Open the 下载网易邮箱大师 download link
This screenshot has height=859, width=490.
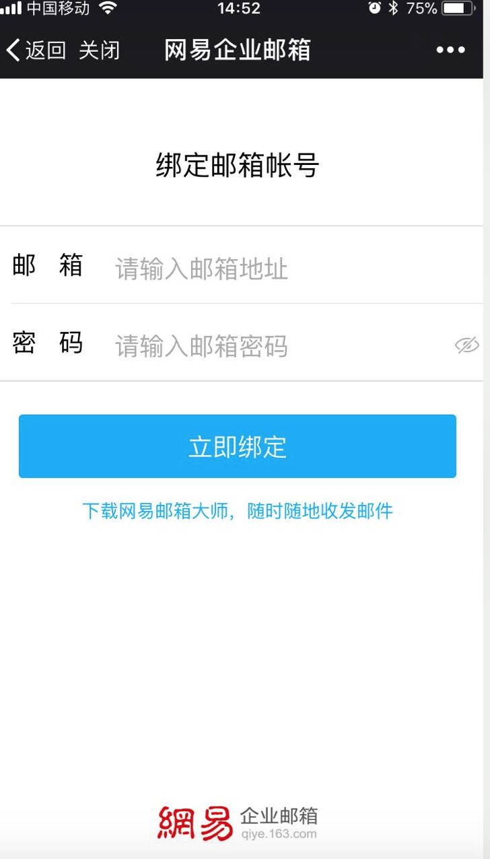(237, 511)
